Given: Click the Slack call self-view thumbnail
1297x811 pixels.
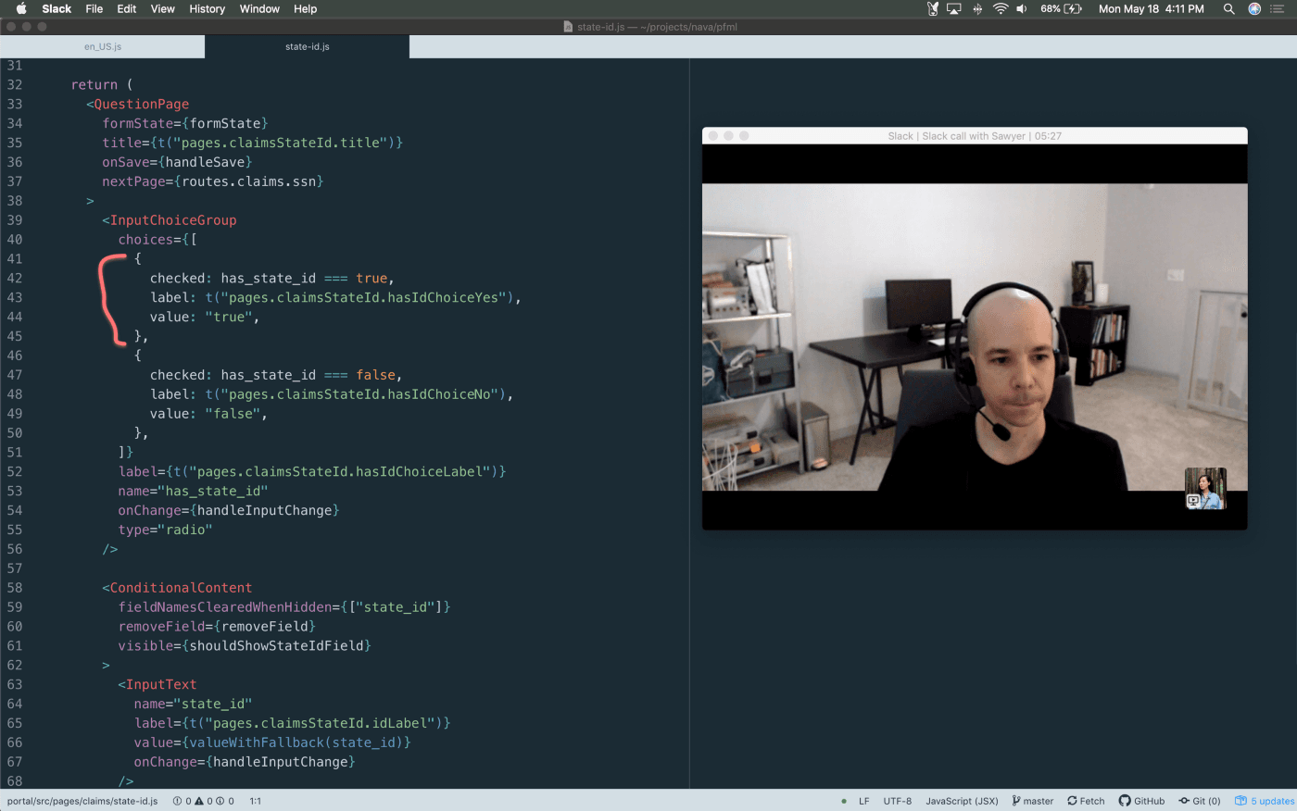Looking at the screenshot, I should tap(1205, 489).
